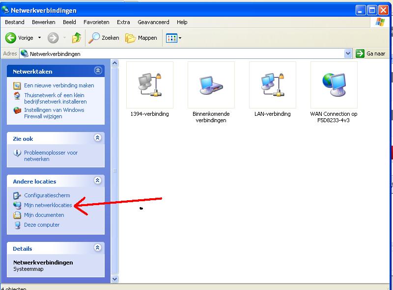Click the Windows Firewall brick icon
Image resolution: width=393 pixels, height=290 pixels.
pyautogui.click(x=17, y=110)
